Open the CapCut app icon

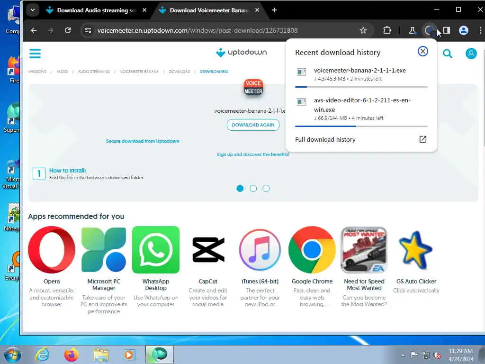pos(208,249)
